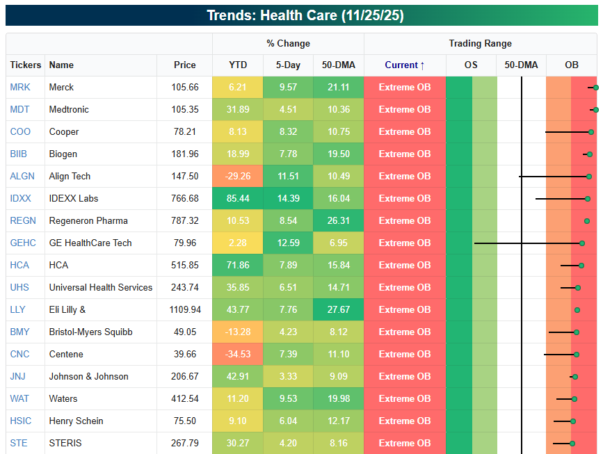Click Centene's trading range dot marker

tap(576, 355)
